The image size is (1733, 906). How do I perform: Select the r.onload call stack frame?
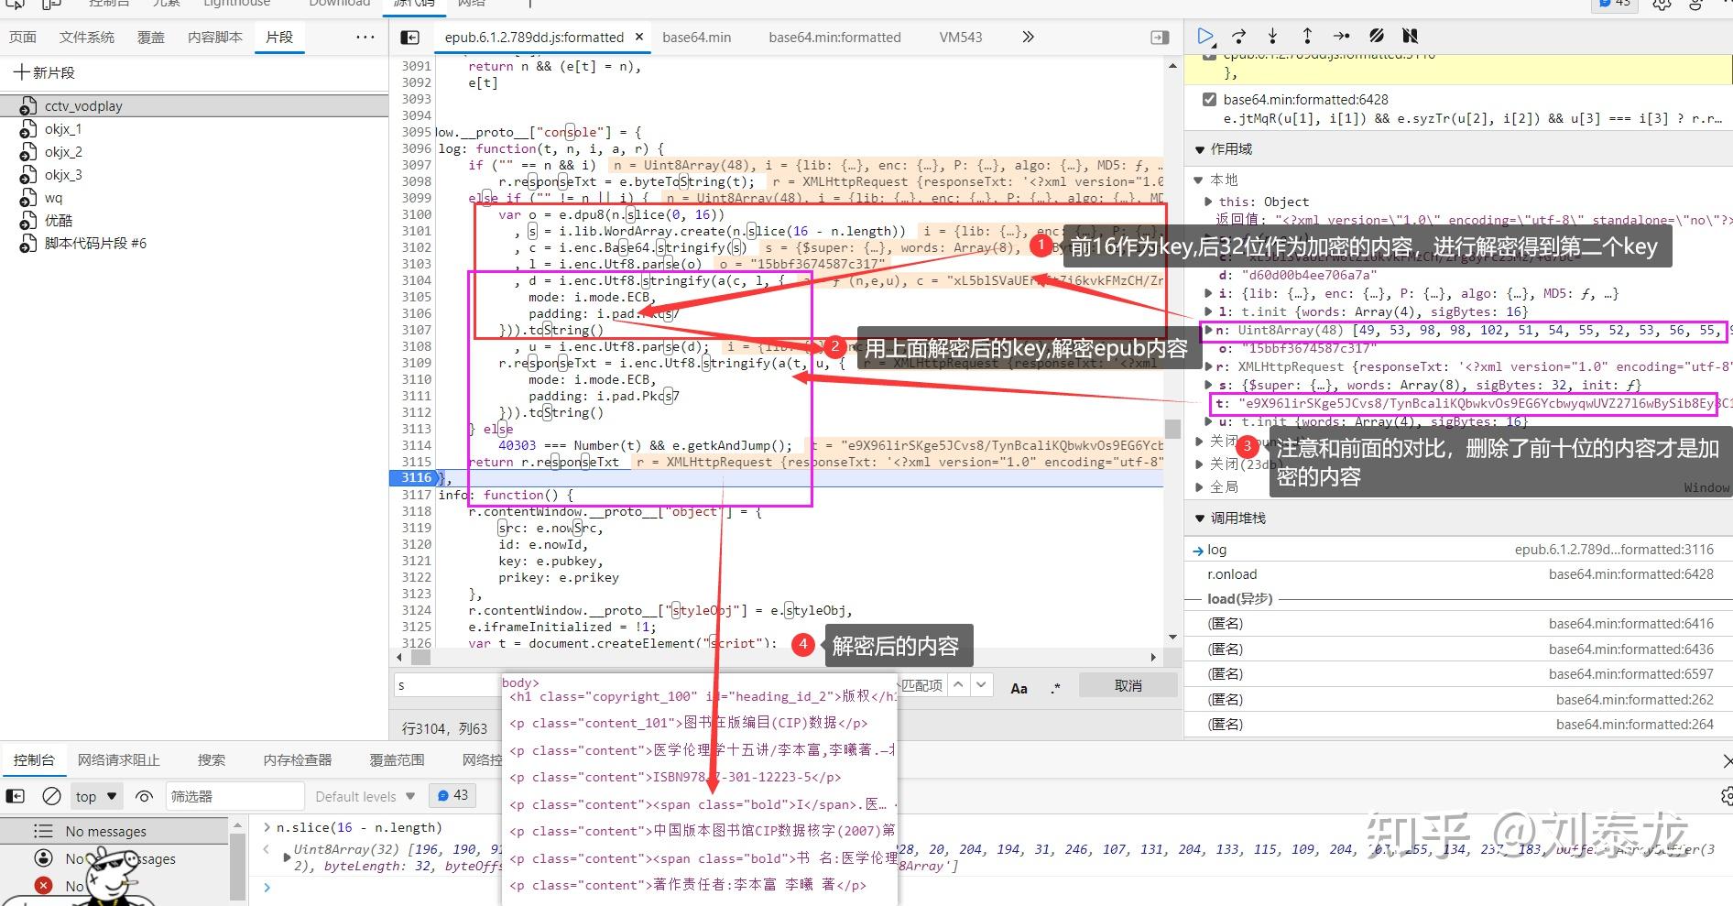click(1458, 574)
